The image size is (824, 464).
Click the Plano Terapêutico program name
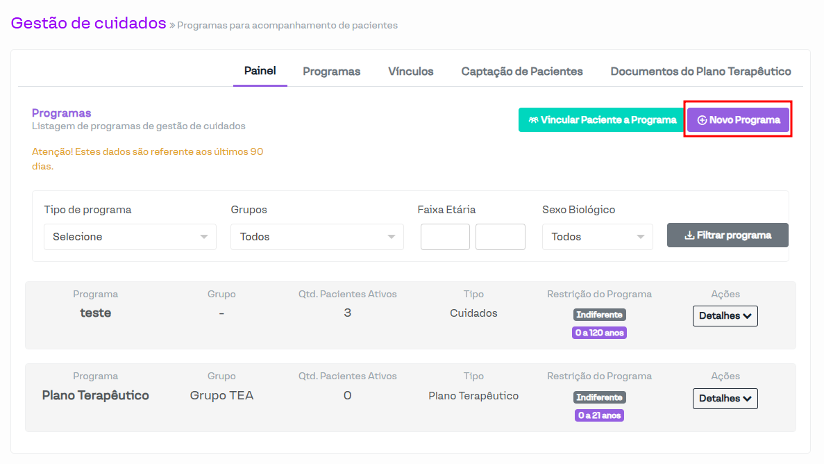[96, 396]
